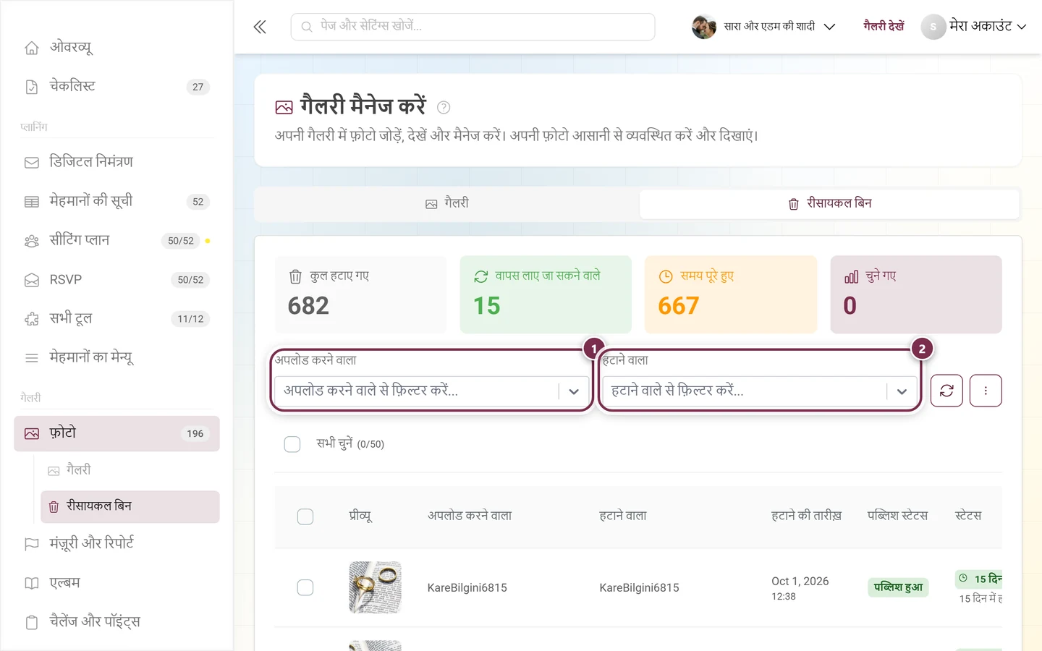Click the help question-mark icon beside गैलरी मैनेज करें

444,108
